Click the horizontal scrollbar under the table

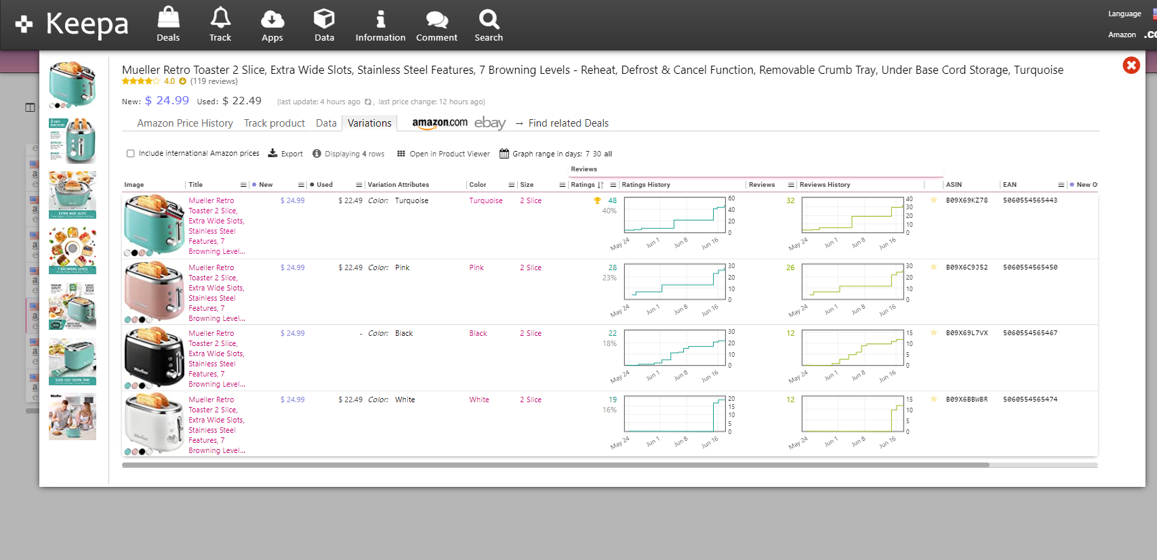556,465
